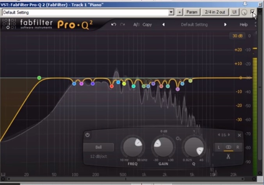
Task: Select the red band node near 350 Hz
Action: tap(111, 86)
